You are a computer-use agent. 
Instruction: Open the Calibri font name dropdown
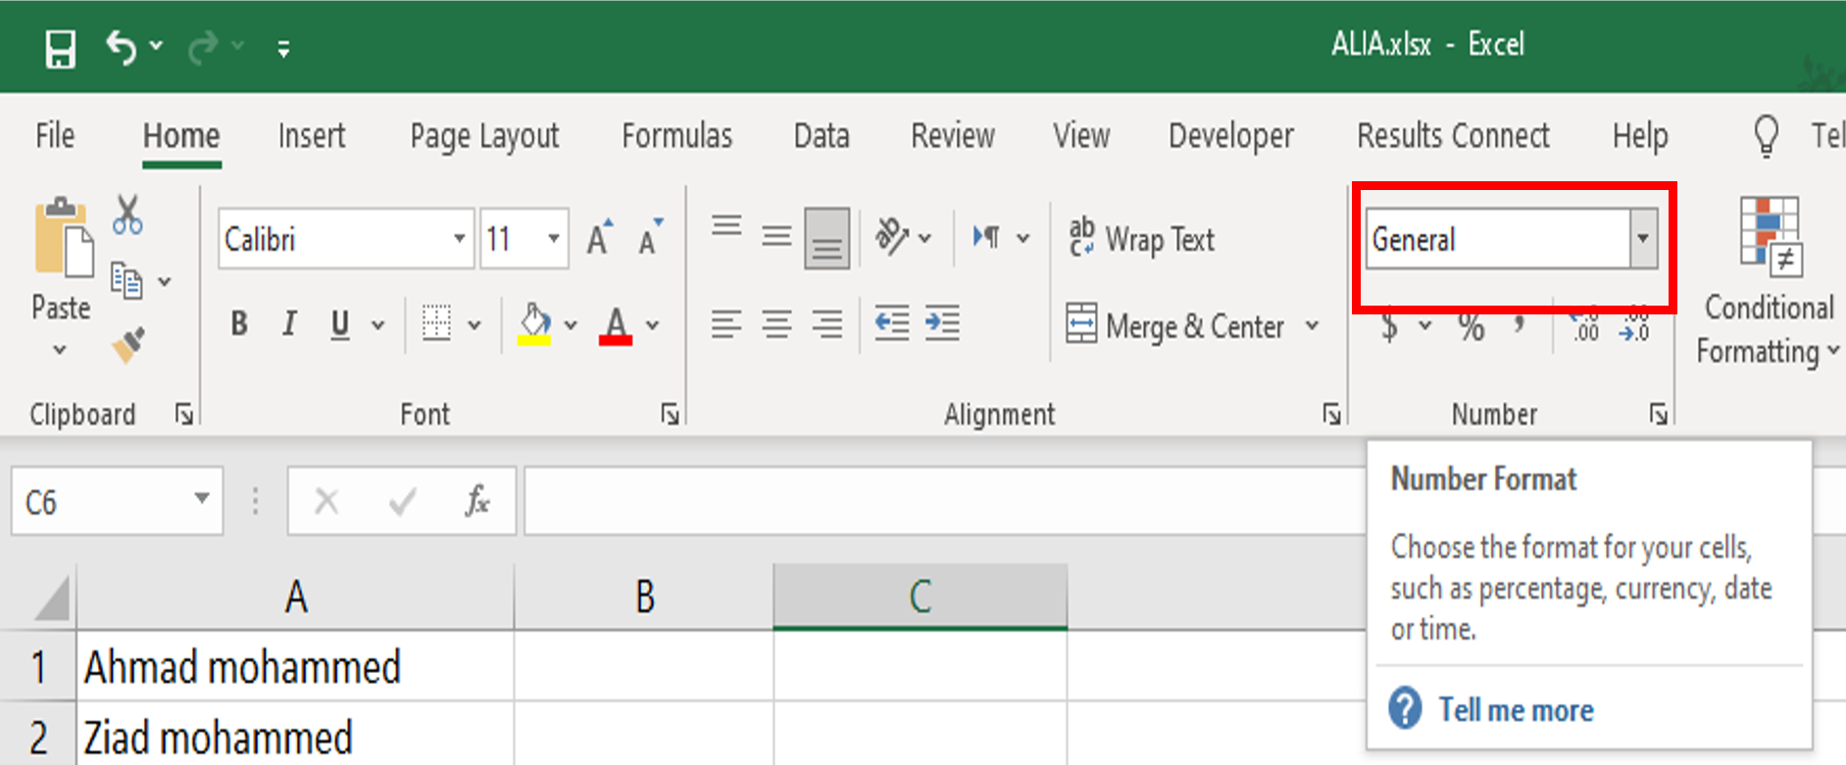[x=459, y=238]
